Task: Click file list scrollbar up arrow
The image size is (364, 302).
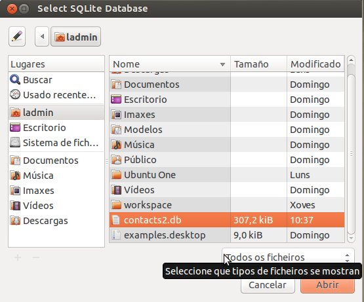Action: tap(351, 60)
